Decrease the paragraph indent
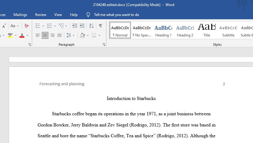Viewport: 253px width, 143px height. [75, 26]
